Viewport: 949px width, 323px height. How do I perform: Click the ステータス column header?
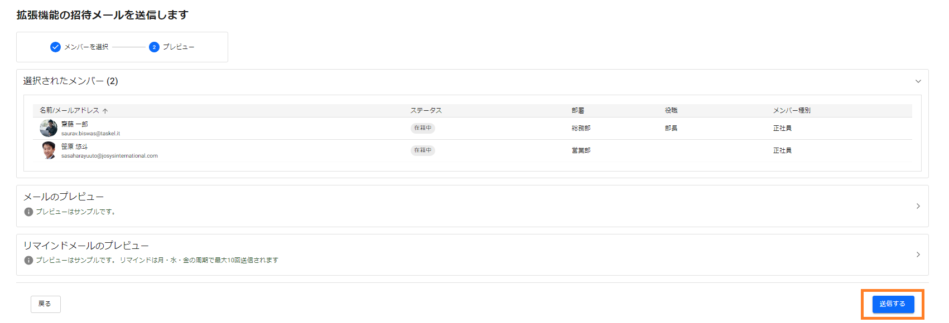(x=426, y=111)
